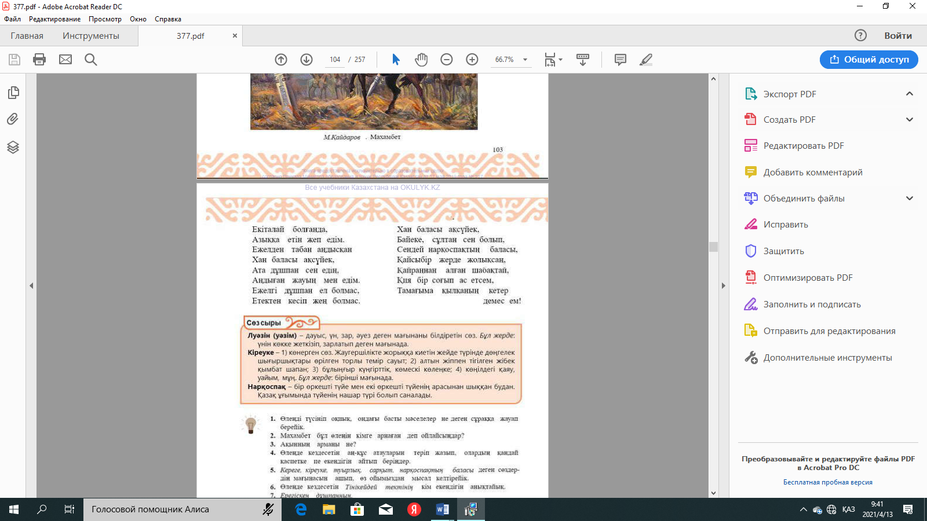Click the Войти sign-in button
Image resolution: width=927 pixels, height=521 pixels.
click(898, 36)
